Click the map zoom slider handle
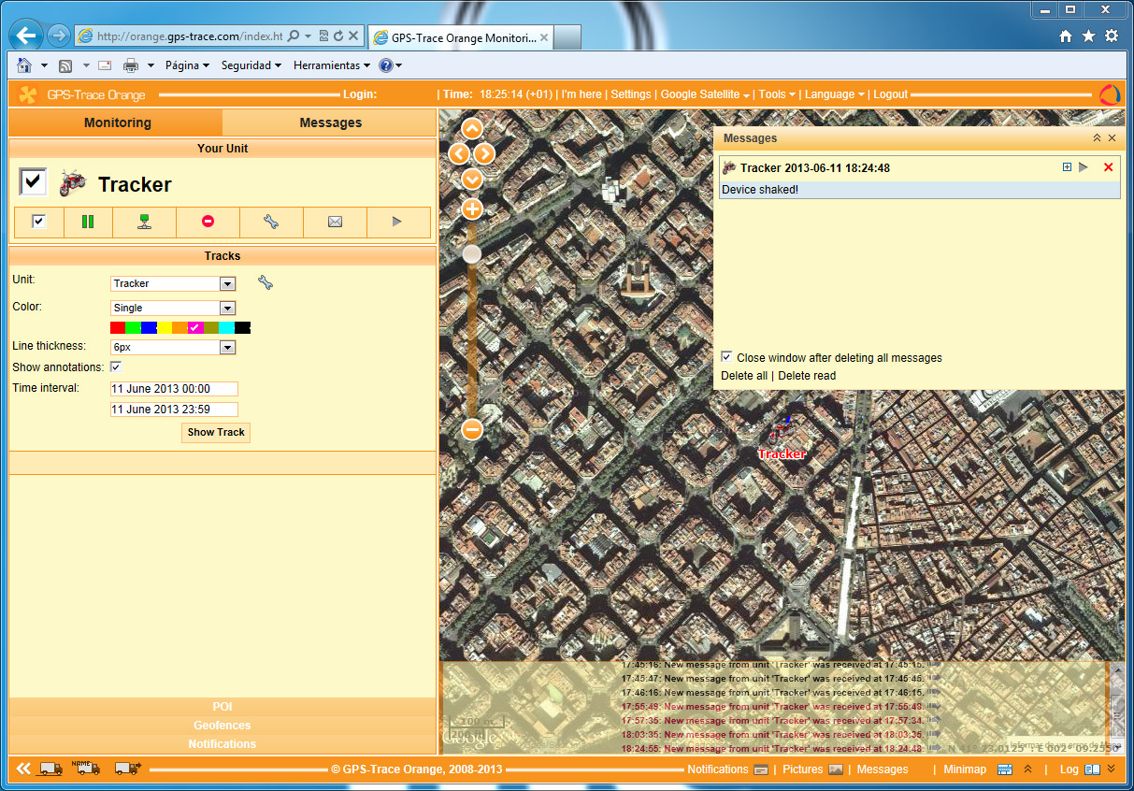The image size is (1134, 791). tap(472, 253)
